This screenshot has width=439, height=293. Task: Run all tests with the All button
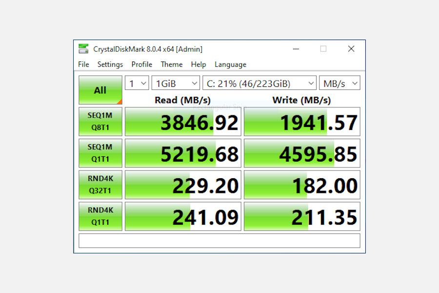click(100, 90)
